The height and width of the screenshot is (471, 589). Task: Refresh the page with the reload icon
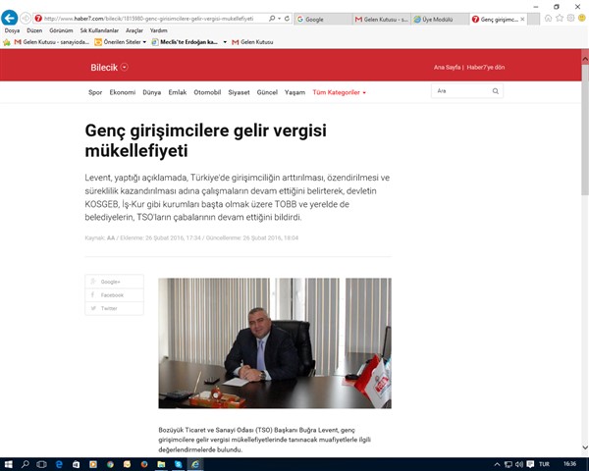pos(287,18)
